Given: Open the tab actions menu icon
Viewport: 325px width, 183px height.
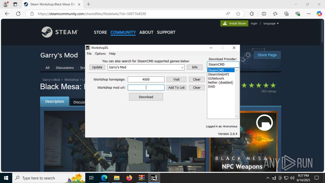Looking at the screenshot, I should pos(15,4).
